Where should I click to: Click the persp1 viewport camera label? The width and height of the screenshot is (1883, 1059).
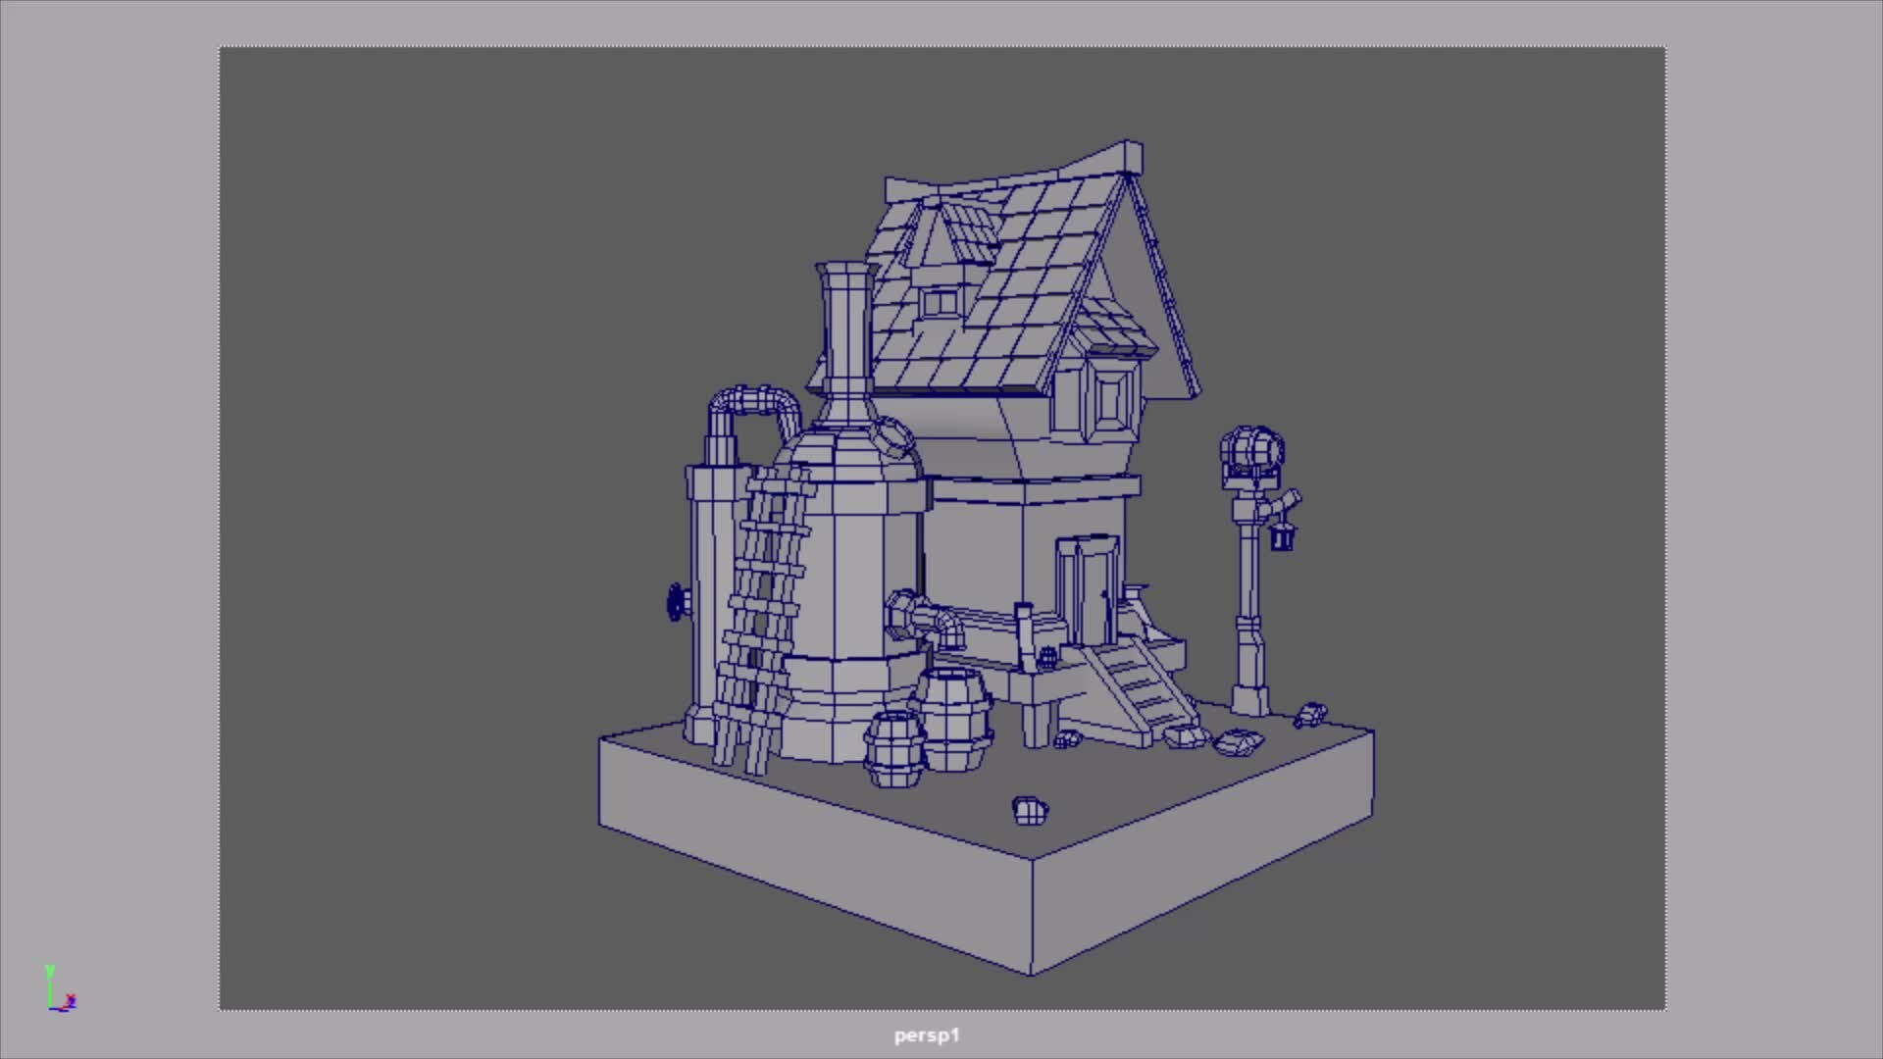[926, 1034]
